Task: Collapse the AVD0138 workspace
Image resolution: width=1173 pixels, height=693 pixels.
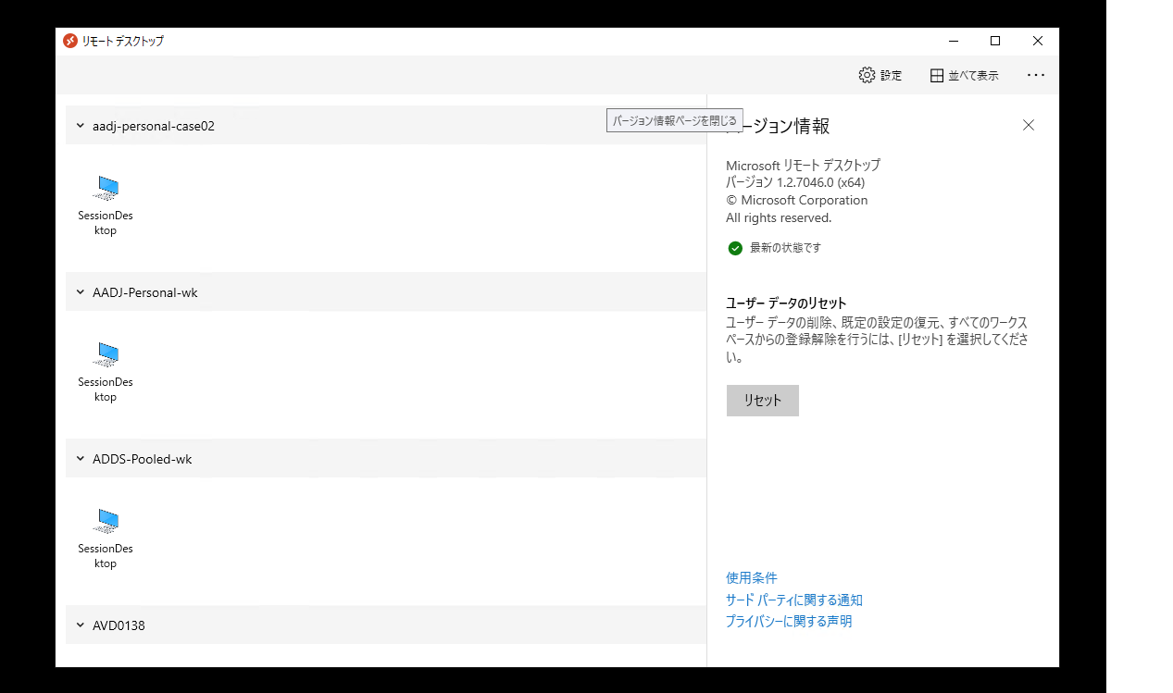Action: coord(81,625)
